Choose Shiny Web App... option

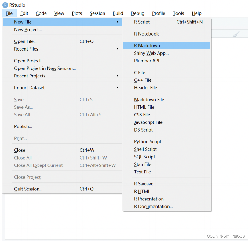tap(166, 53)
